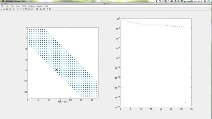Select the Zoom Out magnifier tool
The width and height of the screenshot is (212, 119).
click(21, 9)
